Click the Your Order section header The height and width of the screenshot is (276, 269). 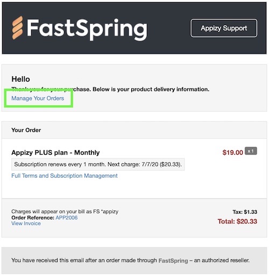click(x=26, y=130)
